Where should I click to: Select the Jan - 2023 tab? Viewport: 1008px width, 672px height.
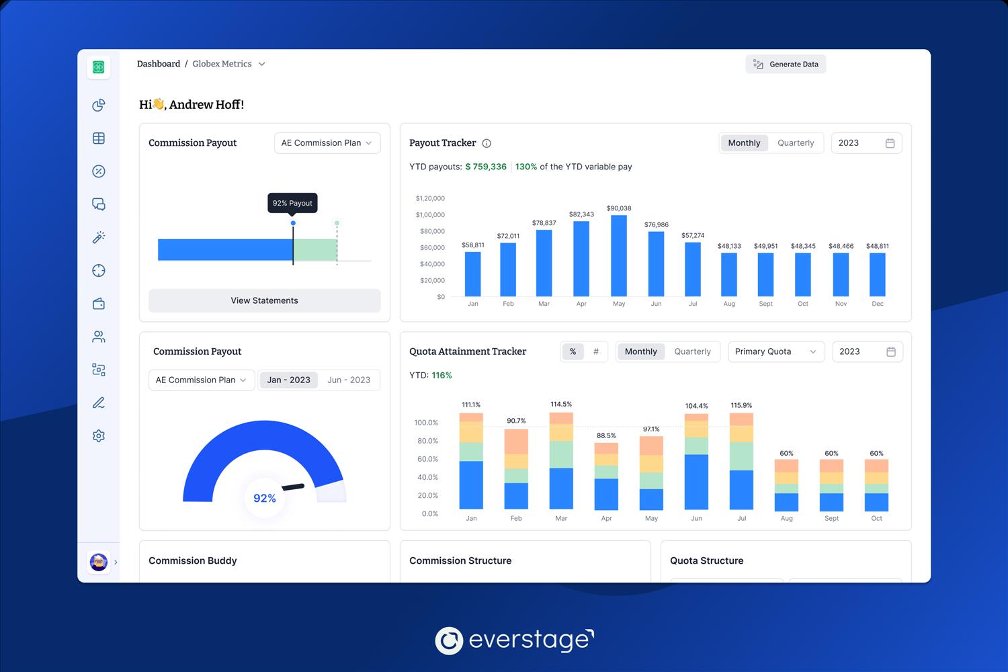pyautogui.click(x=288, y=380)
